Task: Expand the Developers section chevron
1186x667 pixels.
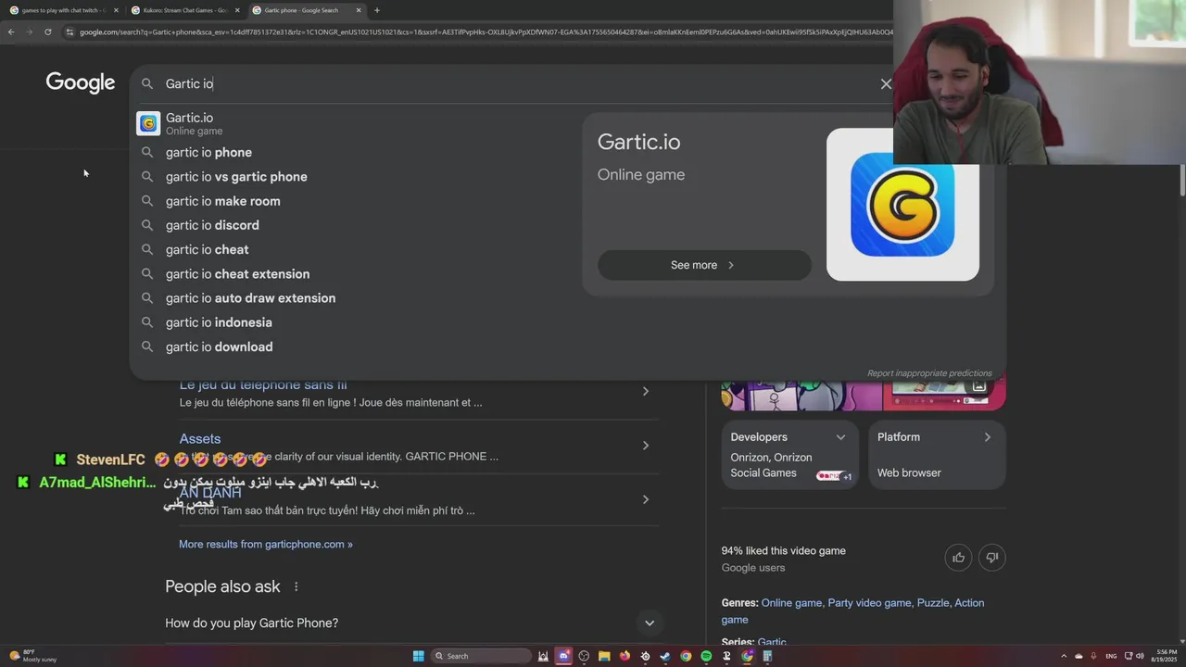Action: [x=840, y=437]
